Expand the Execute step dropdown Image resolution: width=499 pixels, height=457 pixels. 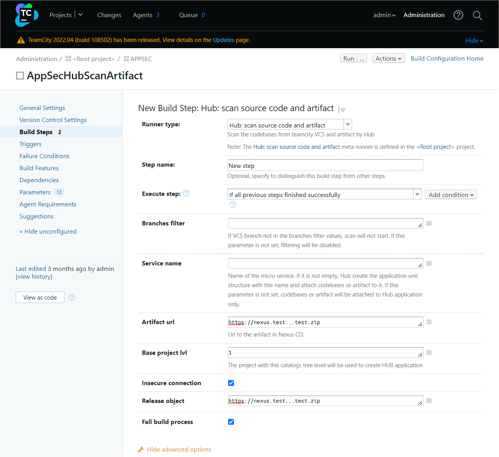[x=324, y=194]
